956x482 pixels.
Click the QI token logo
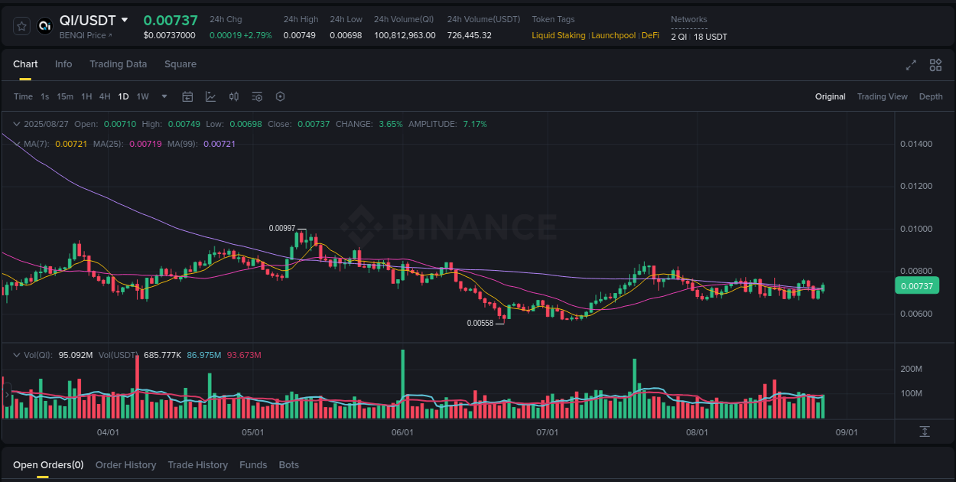[x=45, y=25]
